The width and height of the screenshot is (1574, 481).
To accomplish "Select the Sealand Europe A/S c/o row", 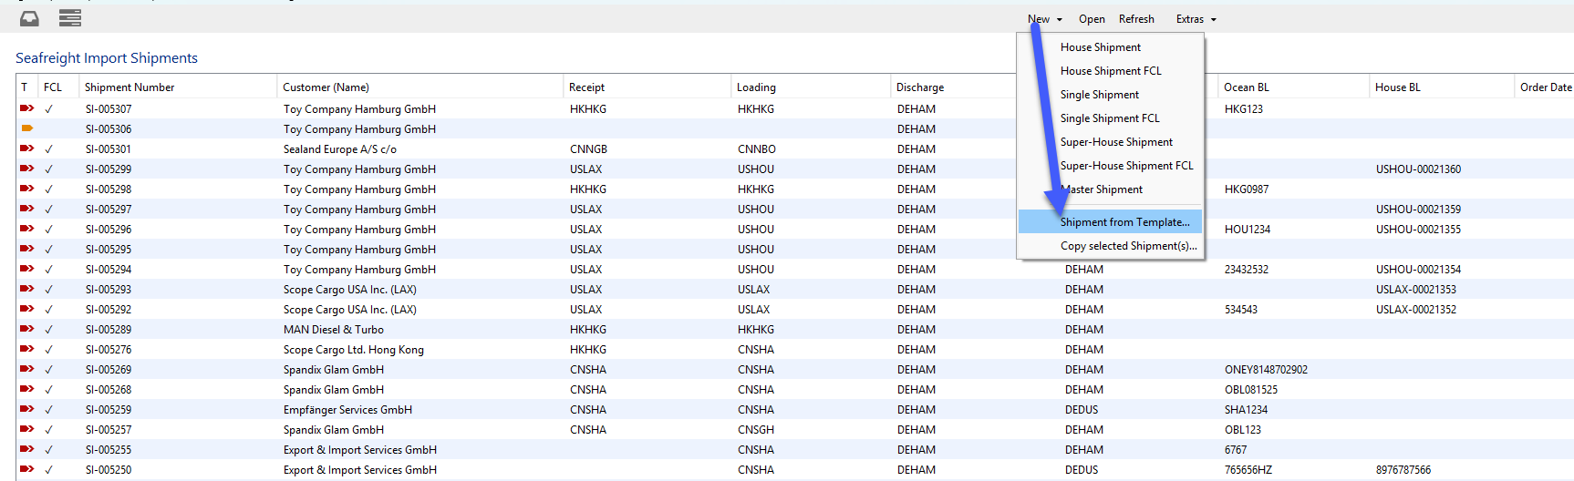I will click(x=340, y=149).
